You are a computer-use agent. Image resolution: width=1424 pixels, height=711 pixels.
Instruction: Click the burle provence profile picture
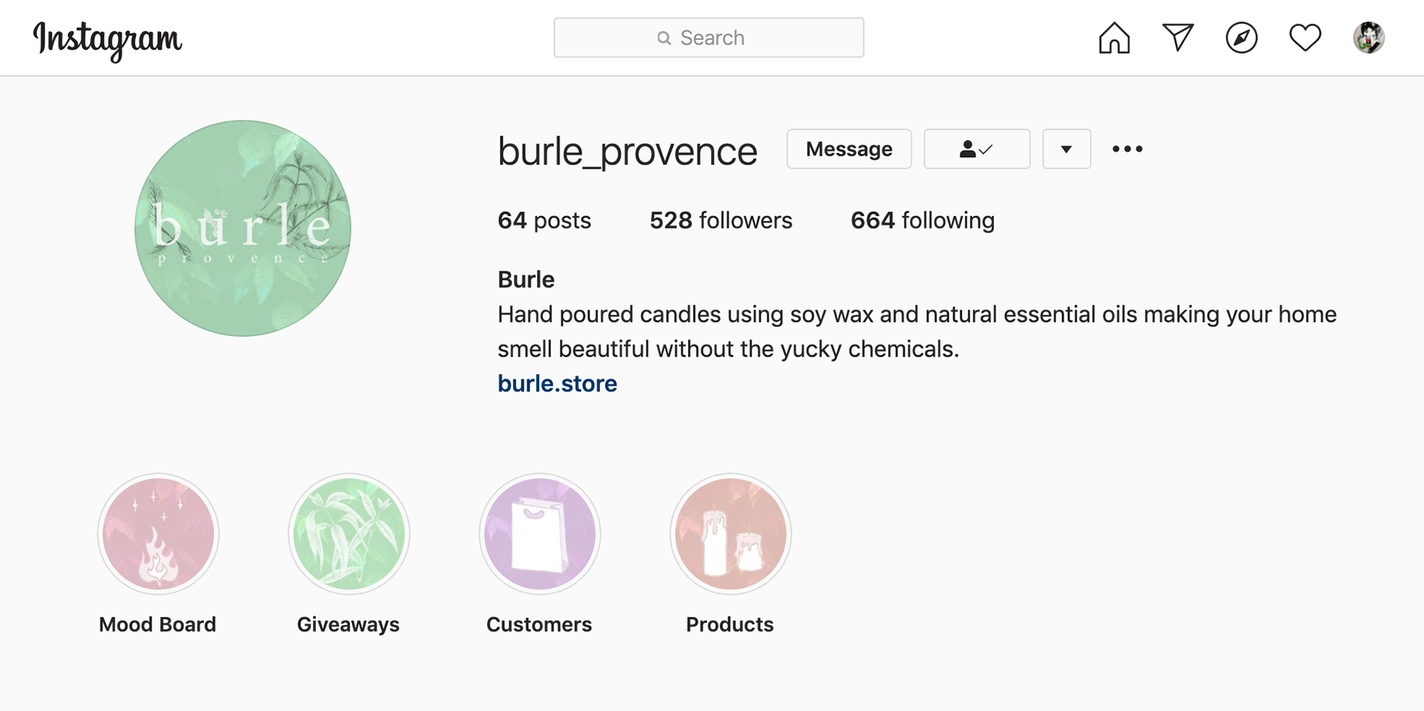point(243,228)
